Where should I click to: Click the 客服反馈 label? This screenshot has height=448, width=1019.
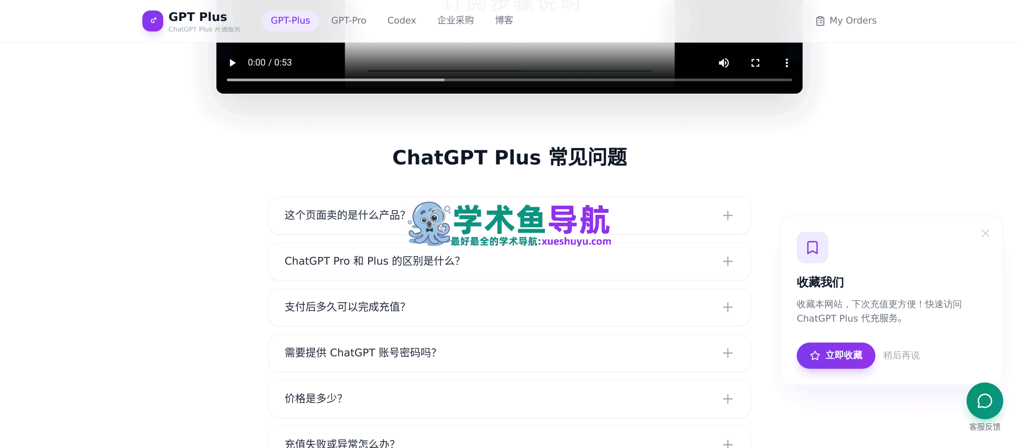(984, 427)
